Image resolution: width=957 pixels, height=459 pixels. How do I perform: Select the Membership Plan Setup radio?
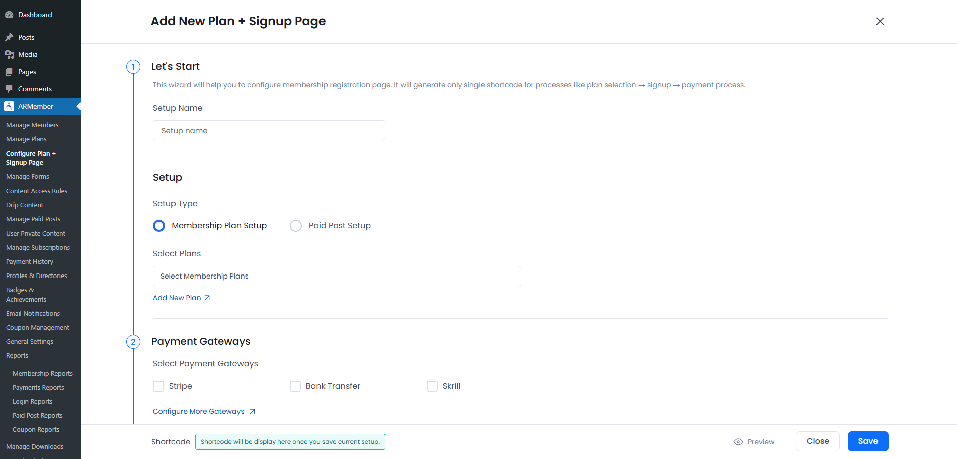[159, 226]
